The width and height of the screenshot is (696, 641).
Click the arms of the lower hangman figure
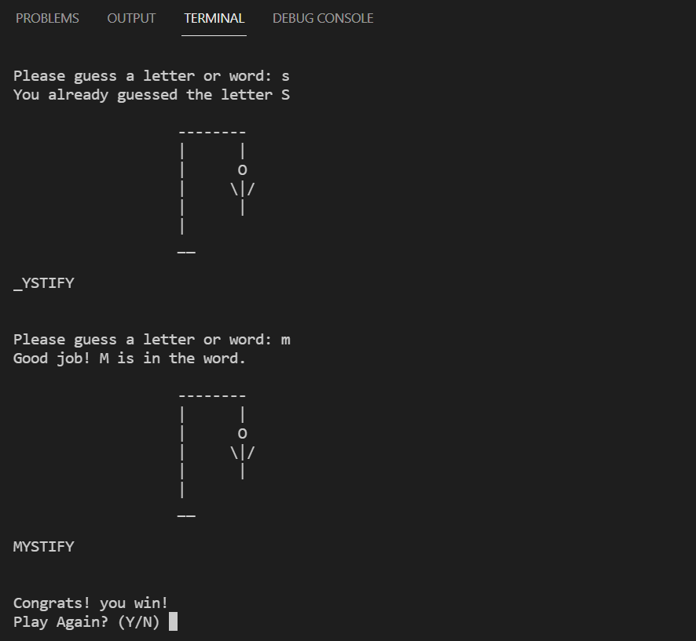coord(243,452)
